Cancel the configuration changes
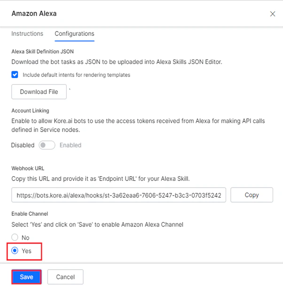Viewport: 283px width, 289px height. 65,277
